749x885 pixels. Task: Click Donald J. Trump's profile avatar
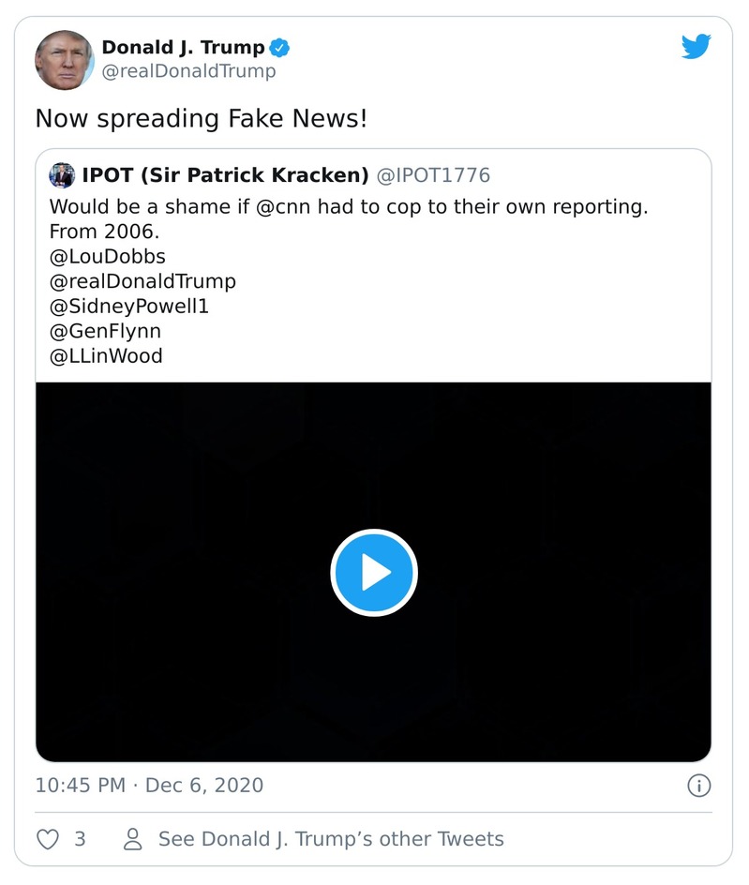click(65, 59)
